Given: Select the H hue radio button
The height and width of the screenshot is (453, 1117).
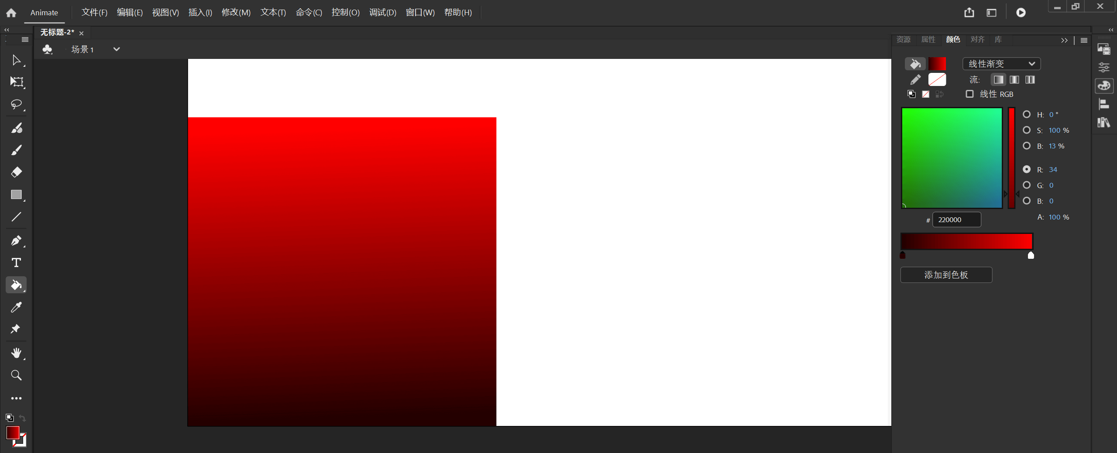Looking at the screenshot, I should (x=1027, y=114).
